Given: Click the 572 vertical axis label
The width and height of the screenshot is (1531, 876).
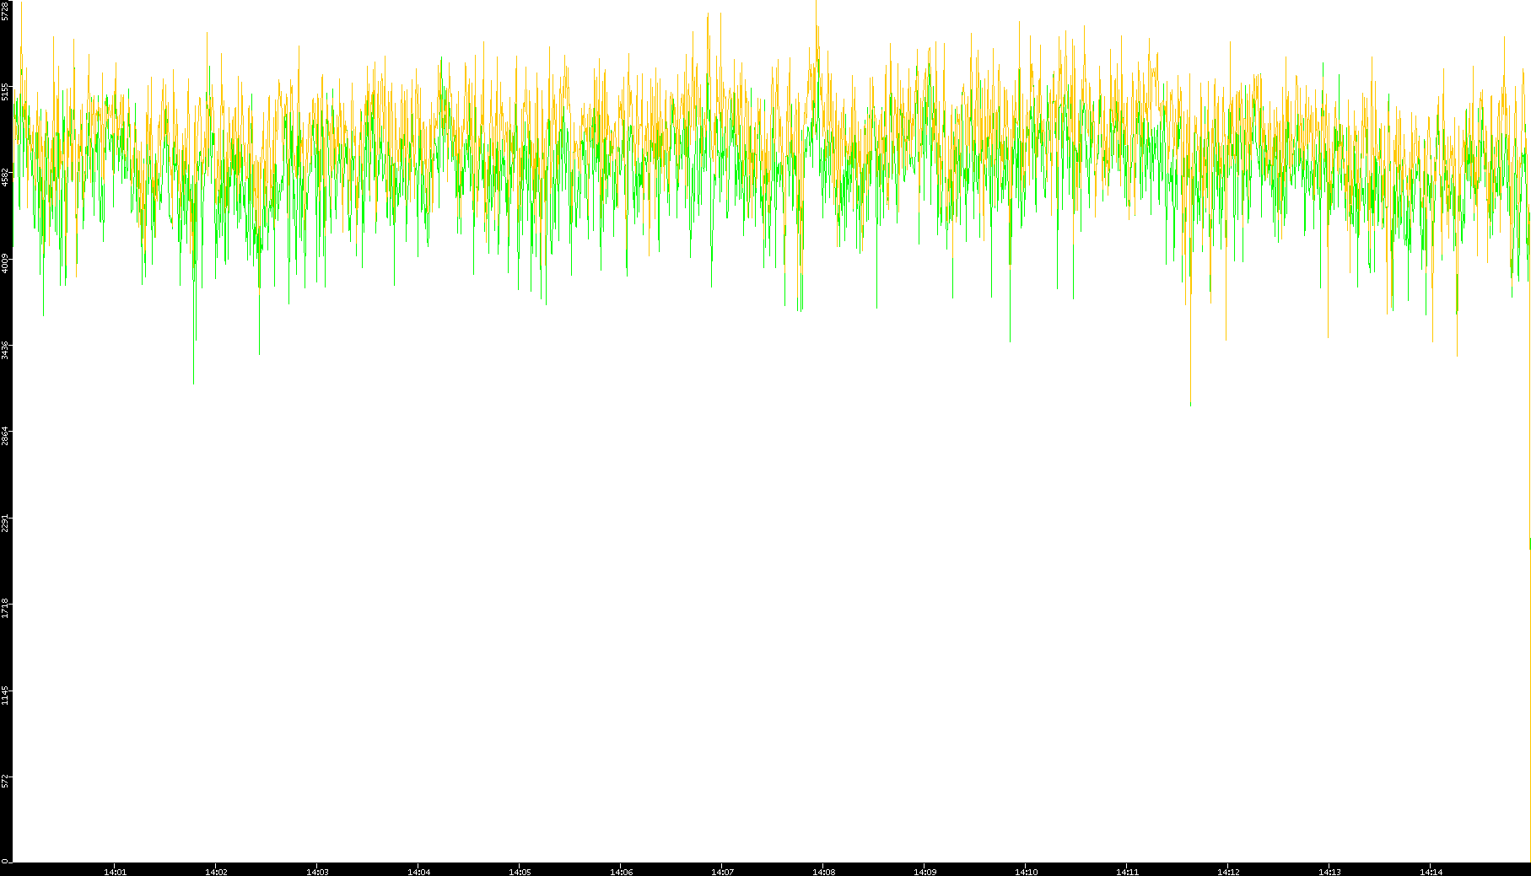Looking at the screenshot, I should pos(6,781).
